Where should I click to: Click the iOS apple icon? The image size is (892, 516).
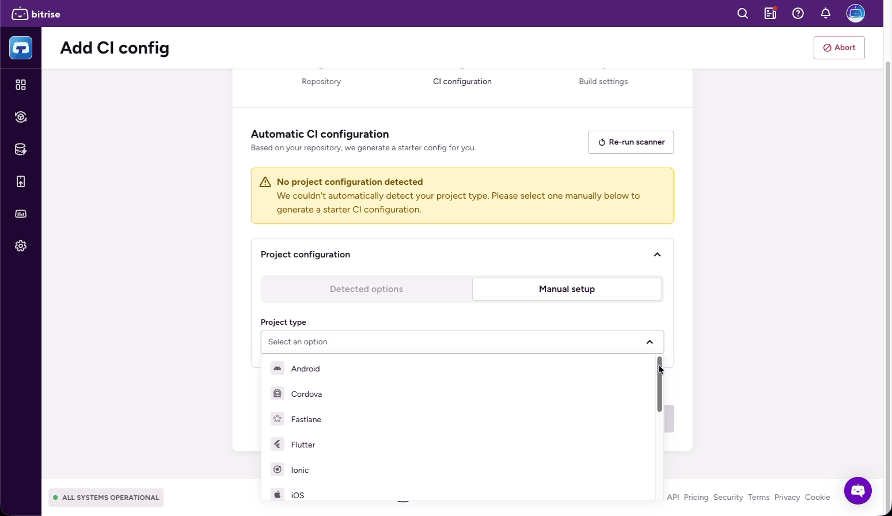pos(278,495)
